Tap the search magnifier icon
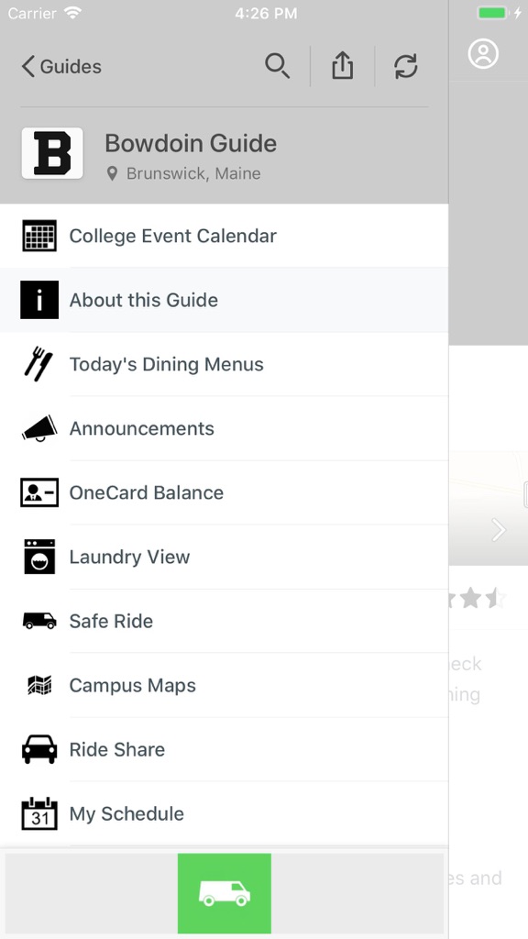The height and width of the screenshot is (939, 528). (277, 66)
